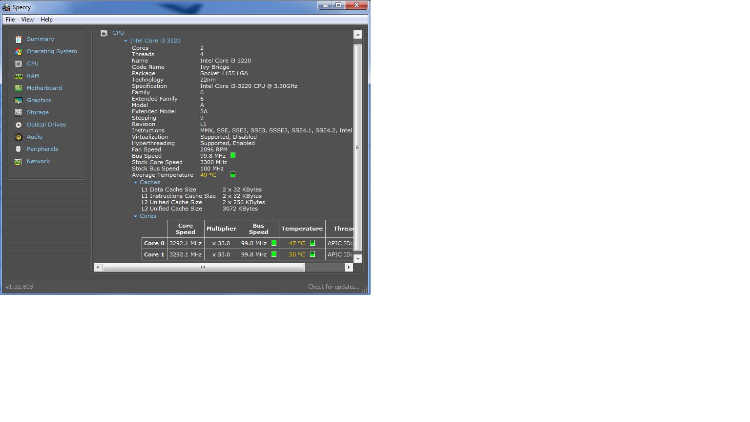Click Core 0 temperature 47 °C indicator icon
Viewport: 750px width, 422px height.
coord(312,243)
